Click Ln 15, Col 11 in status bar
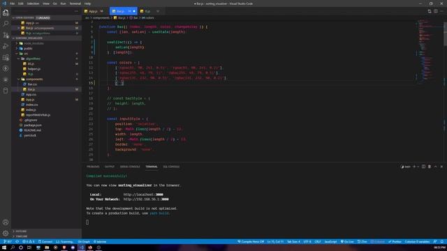This screenshot has height=251, width=447. [275, 242]
